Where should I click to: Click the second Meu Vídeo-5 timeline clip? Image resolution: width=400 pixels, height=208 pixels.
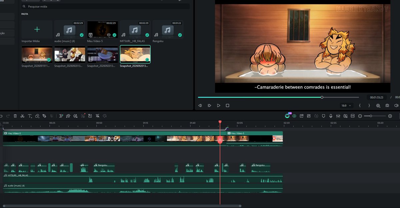click(x=255, y=138)
